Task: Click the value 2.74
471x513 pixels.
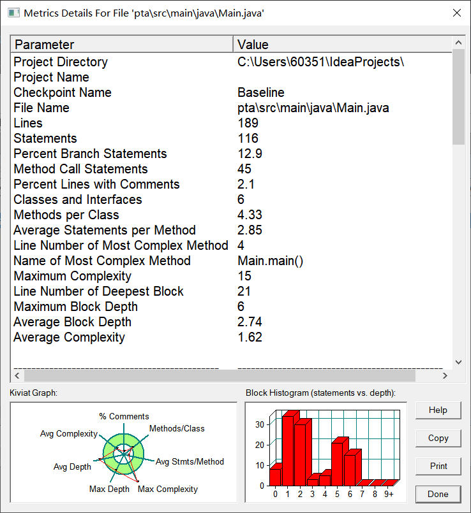Action: (250, 322)
